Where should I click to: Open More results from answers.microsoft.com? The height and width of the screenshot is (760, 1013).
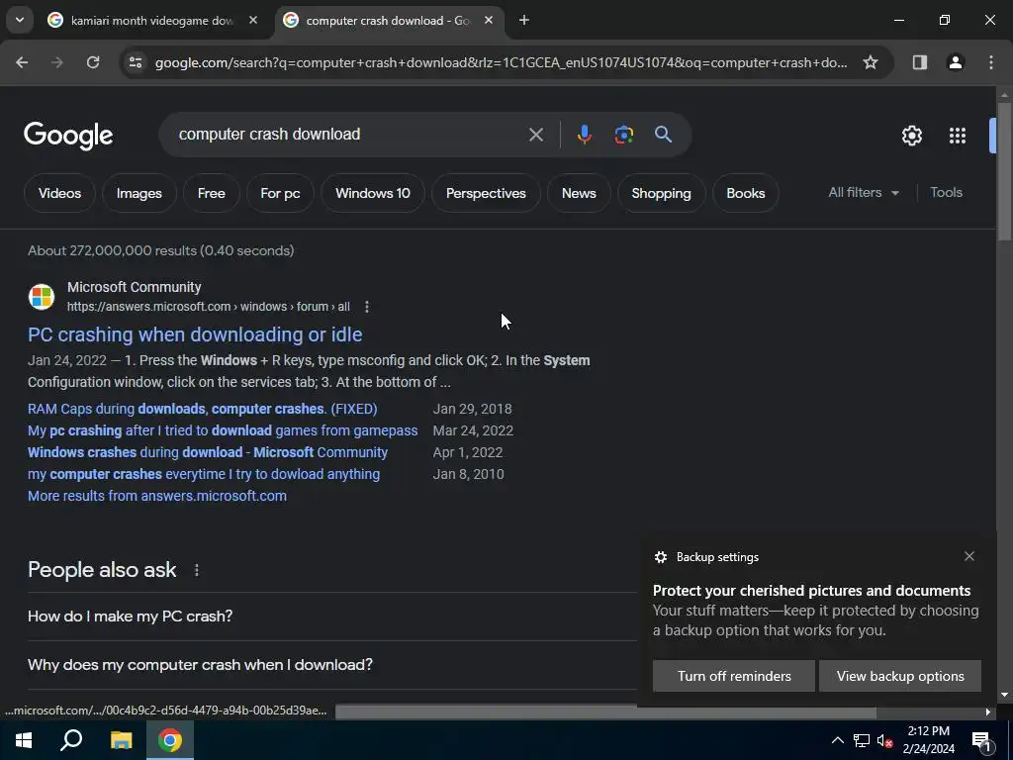click(x=157, y=497)
